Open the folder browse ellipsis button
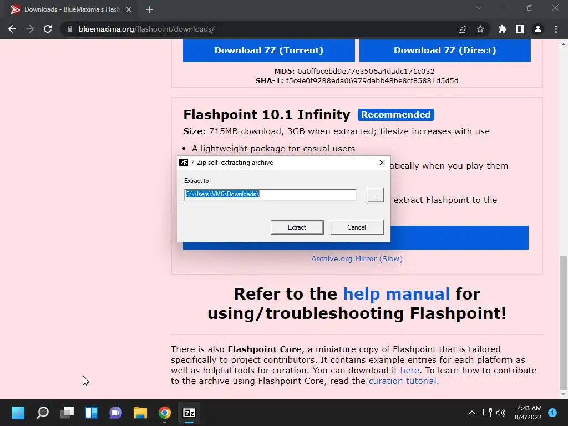The height and width of the screenshot is (426, 568). point(376,195)
